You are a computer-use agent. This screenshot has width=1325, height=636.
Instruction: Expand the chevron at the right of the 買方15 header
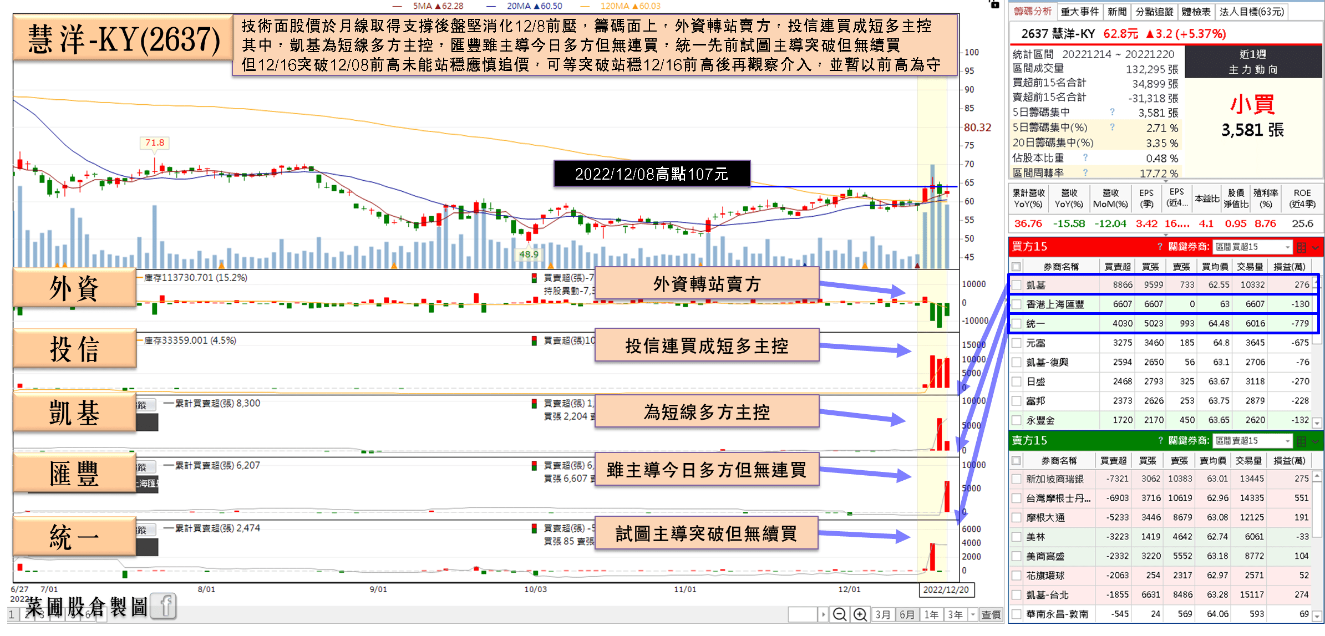coord(1316,248)
